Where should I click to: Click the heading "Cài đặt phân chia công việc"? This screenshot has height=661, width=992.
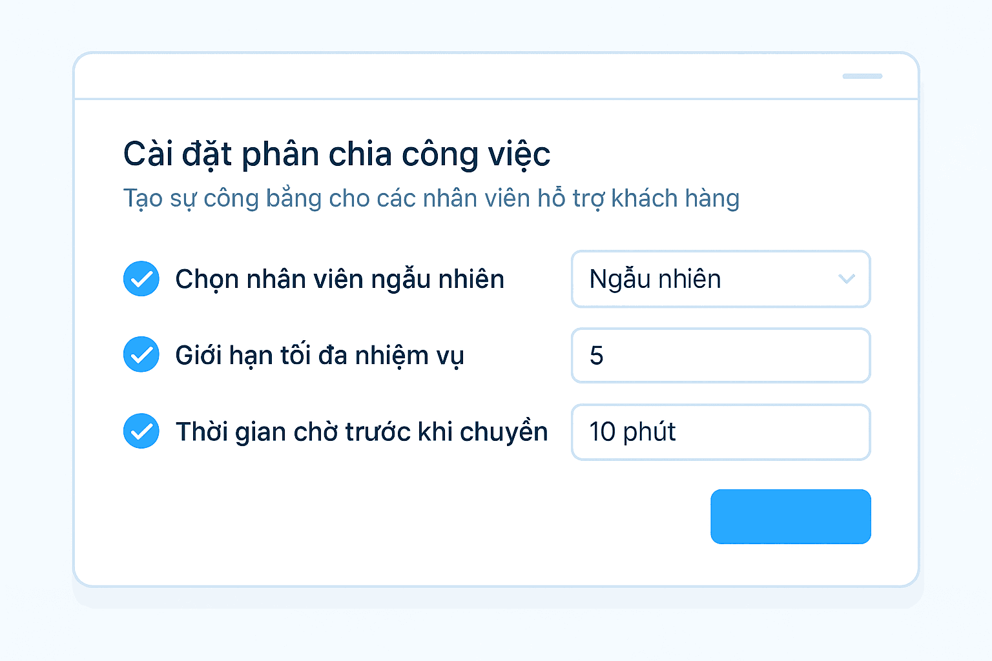coord(336,154)
